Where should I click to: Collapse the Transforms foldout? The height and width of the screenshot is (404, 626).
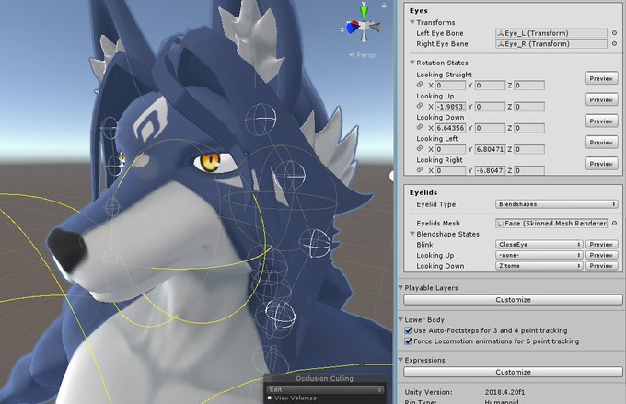412,22
